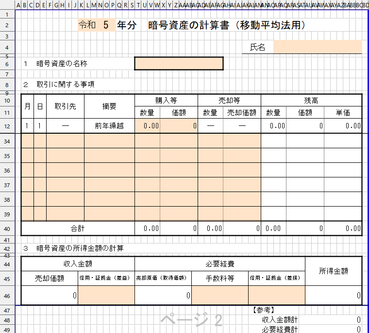Click the 売却価額 header under 売却等
The width and height of the screenshot is (369, 333).
tap(242, 112)
